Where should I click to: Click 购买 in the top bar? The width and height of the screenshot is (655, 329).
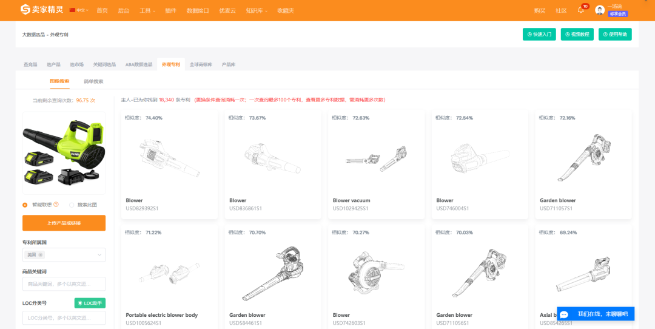(x=540, y=10)
